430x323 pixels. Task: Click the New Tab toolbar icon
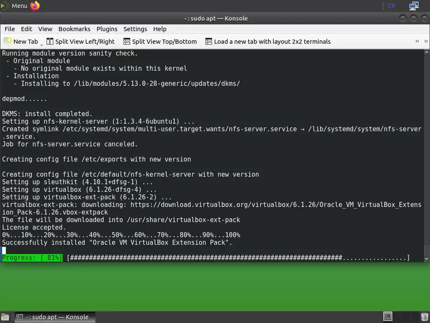click(8, 41)
